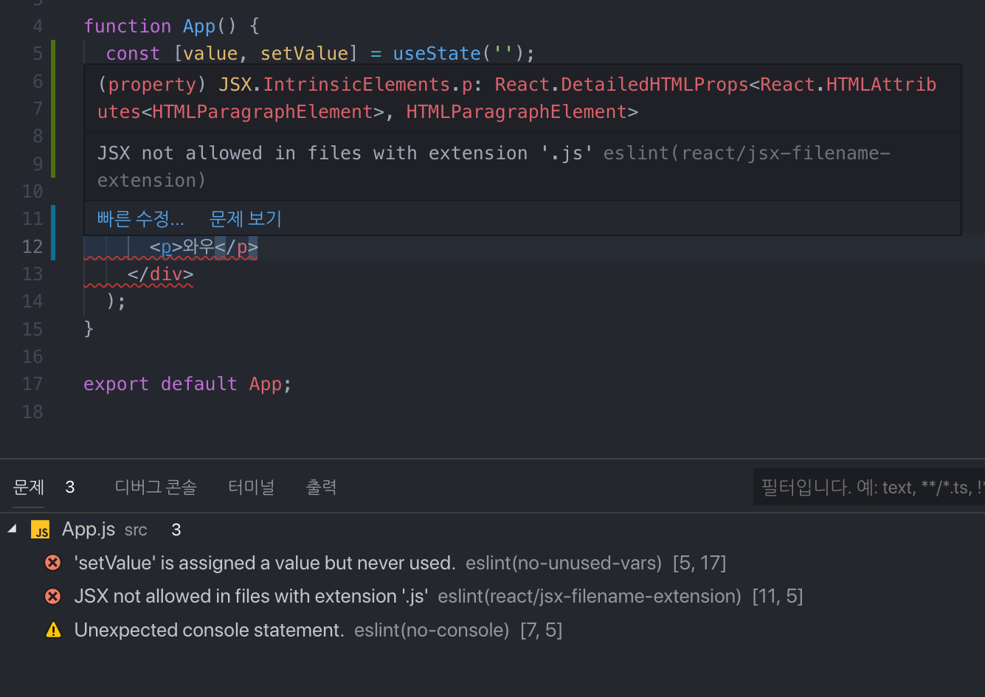The width and height of the screenshot is (985, 697).
Task: Open the 터미널 tab
Action: [x=251, y=488]
